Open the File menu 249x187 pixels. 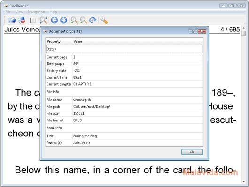tap(8, 12)
